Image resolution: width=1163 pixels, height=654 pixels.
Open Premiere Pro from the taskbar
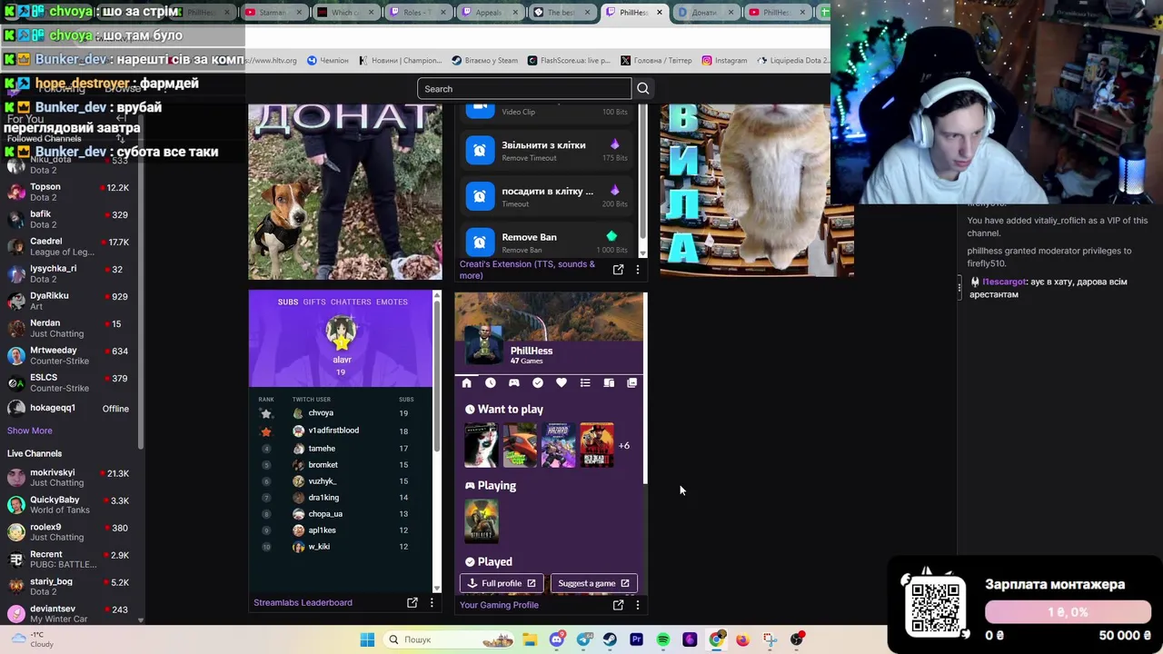636,639
